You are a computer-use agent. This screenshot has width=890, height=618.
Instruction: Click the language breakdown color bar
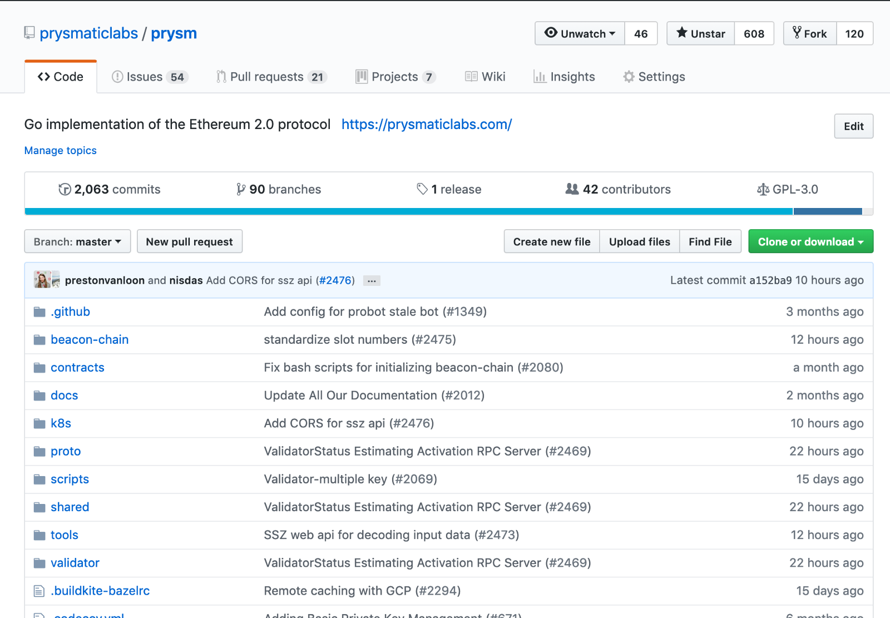click(449, 211)
